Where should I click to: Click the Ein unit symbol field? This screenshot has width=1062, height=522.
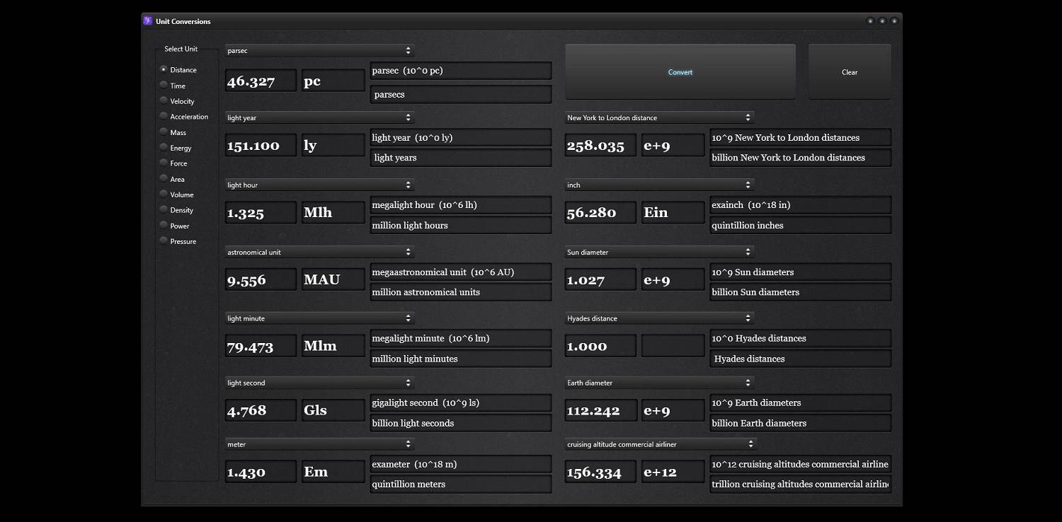[x=673, y=213]
